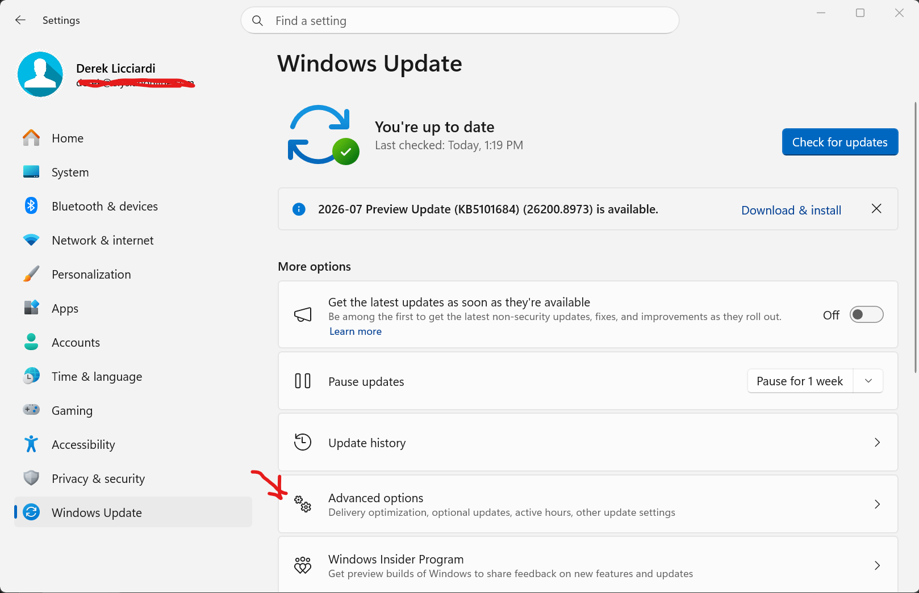Viewport: 919px width, 593px height.
Task: Open Update history
Action: coord(588,442)
